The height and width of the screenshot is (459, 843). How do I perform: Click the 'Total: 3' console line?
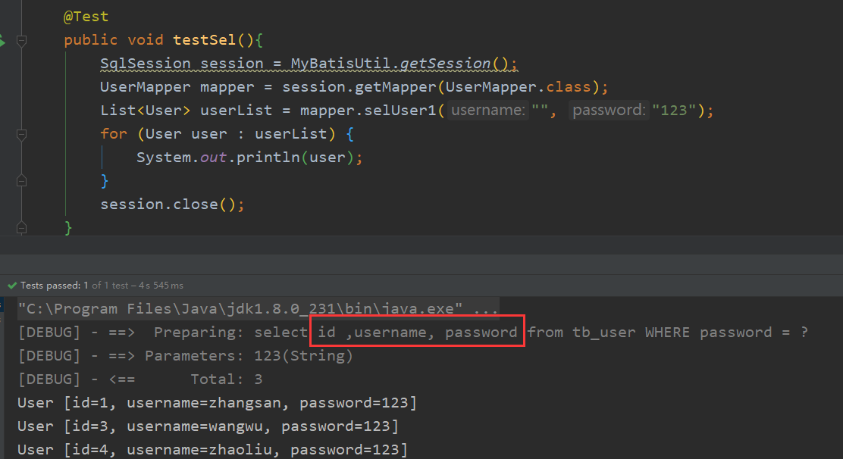click(x=227, y=379)
